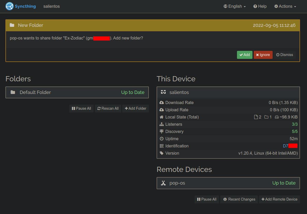Click the Discovery 5/5 value
The height and width of the screenshot is (214, 307).
coord(295,131)
